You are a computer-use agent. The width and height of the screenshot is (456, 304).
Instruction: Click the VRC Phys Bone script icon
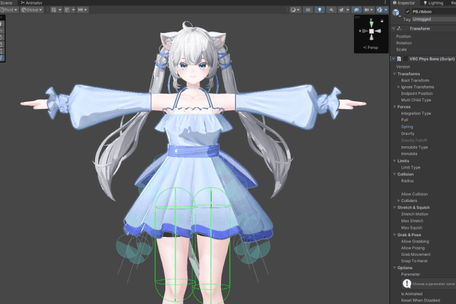coord(399,59)
